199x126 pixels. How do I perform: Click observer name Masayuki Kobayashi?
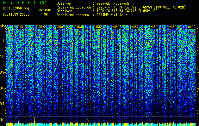[114, 3]
